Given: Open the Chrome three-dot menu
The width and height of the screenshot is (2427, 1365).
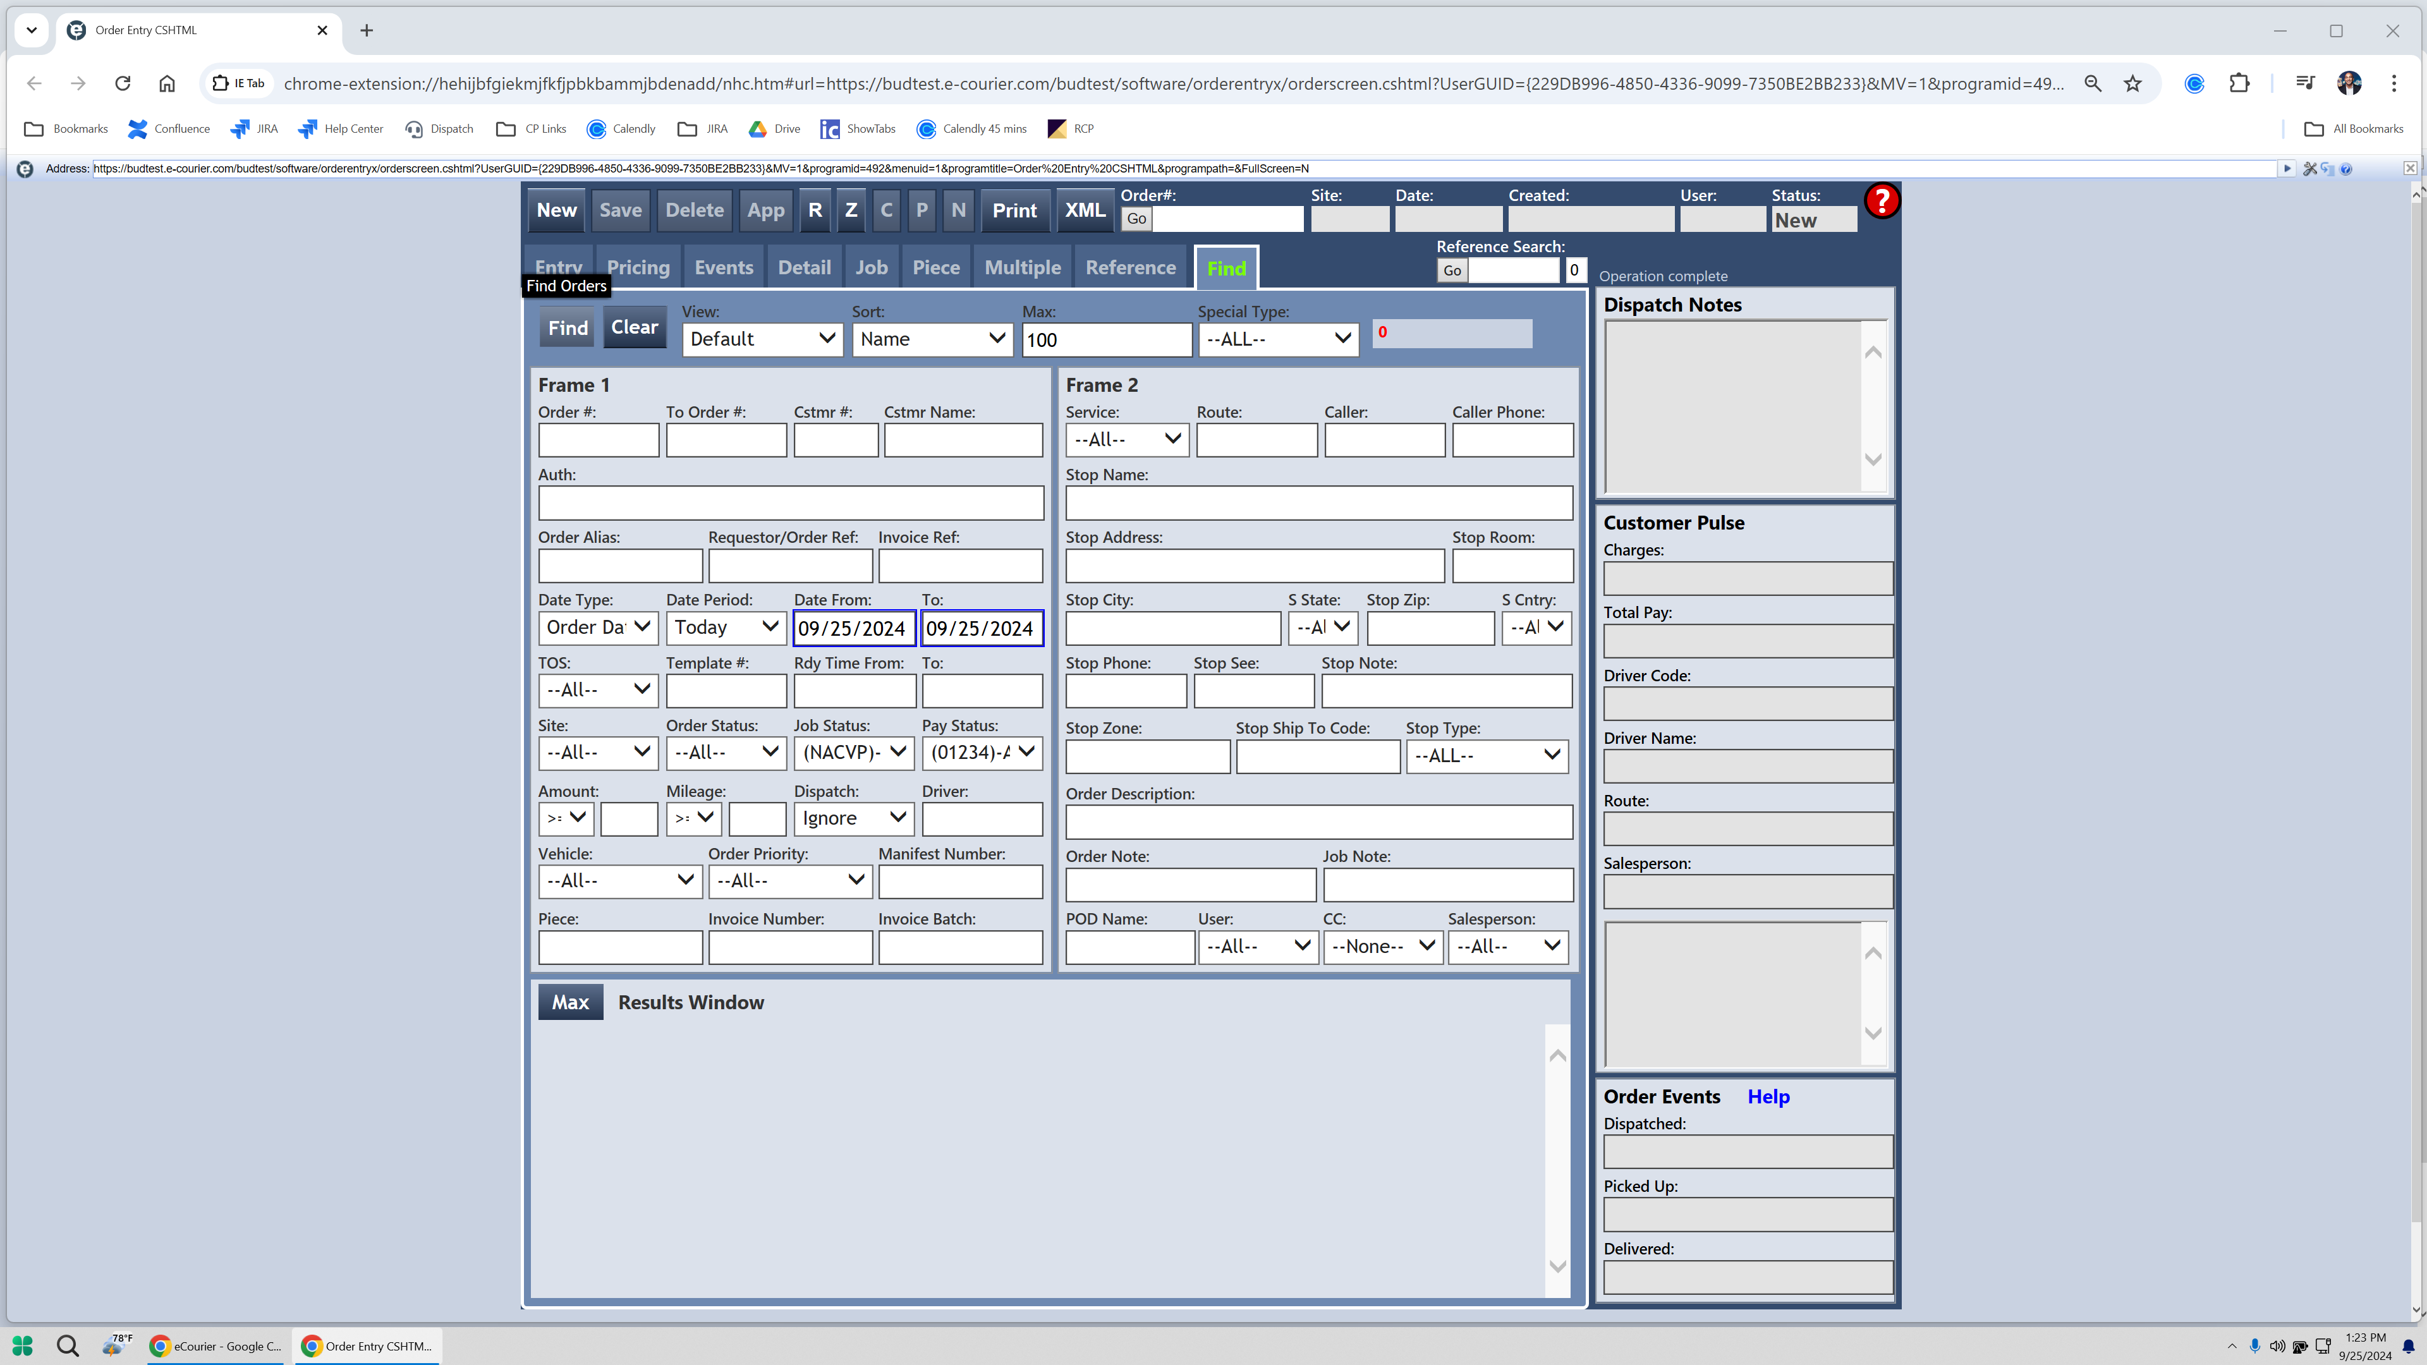Looking at the screenshot, I should [2393, 83].
